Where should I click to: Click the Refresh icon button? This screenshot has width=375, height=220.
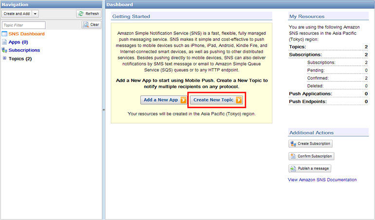(89, 14)
